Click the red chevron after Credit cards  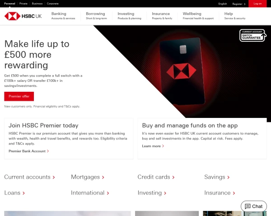[x=173, y=177]
